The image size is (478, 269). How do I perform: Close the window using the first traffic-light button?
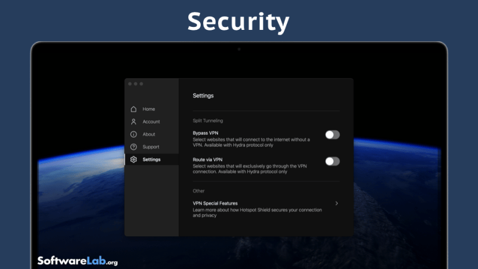pos(130,84)
